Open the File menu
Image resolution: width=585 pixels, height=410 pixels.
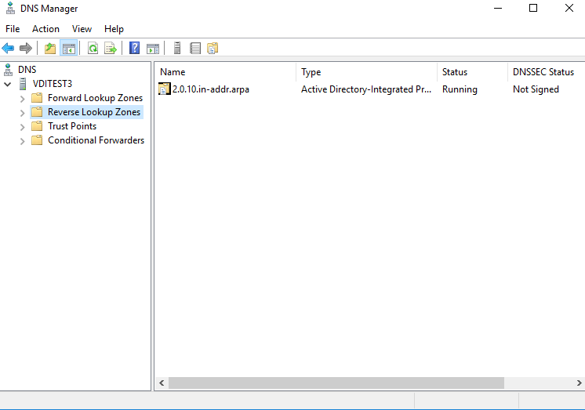[13, 29]
